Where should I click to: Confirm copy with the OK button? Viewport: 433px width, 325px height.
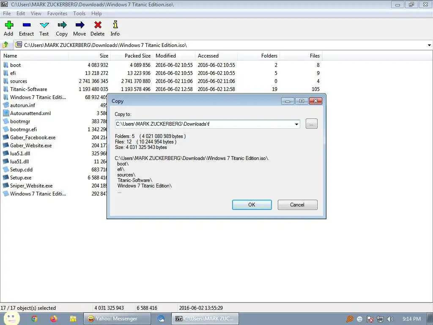pos(252,205)
